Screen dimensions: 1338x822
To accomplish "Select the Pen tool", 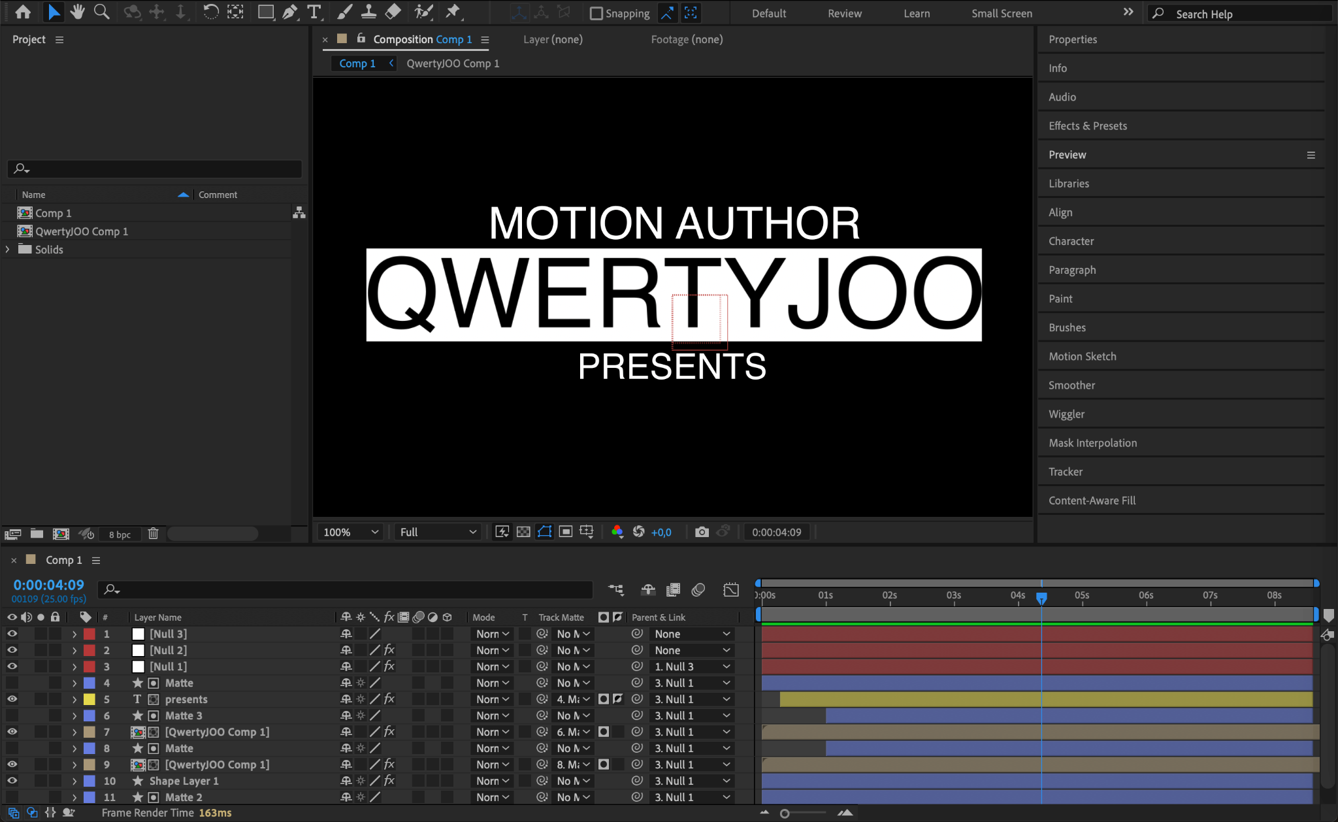I will click(x=289, y=12).
